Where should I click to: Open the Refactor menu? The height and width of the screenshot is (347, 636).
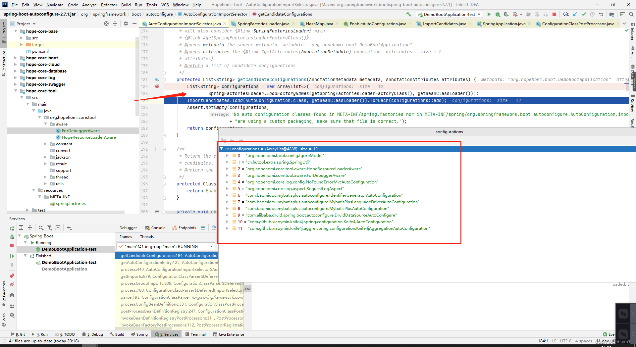109,5
